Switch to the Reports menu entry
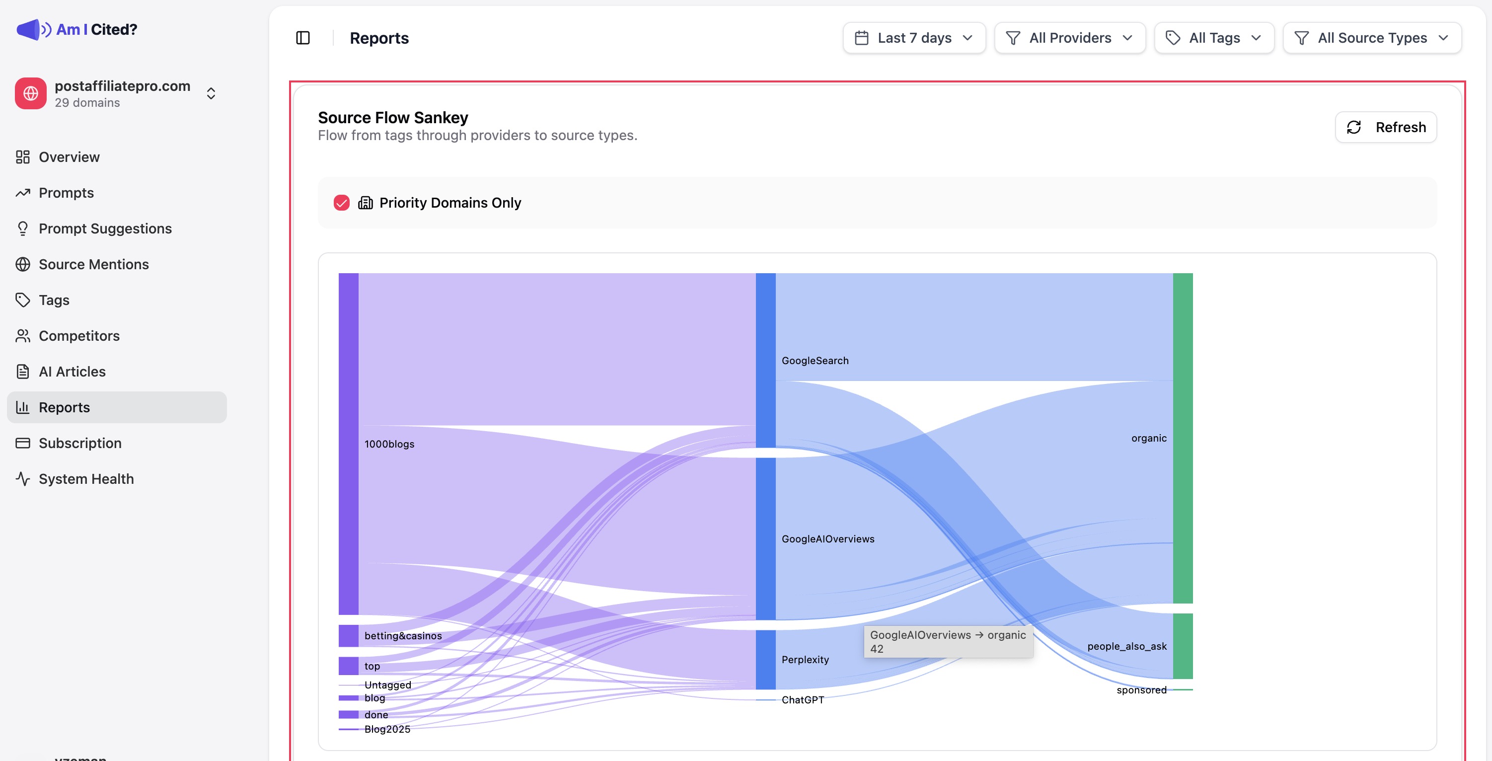 (64, 407)
